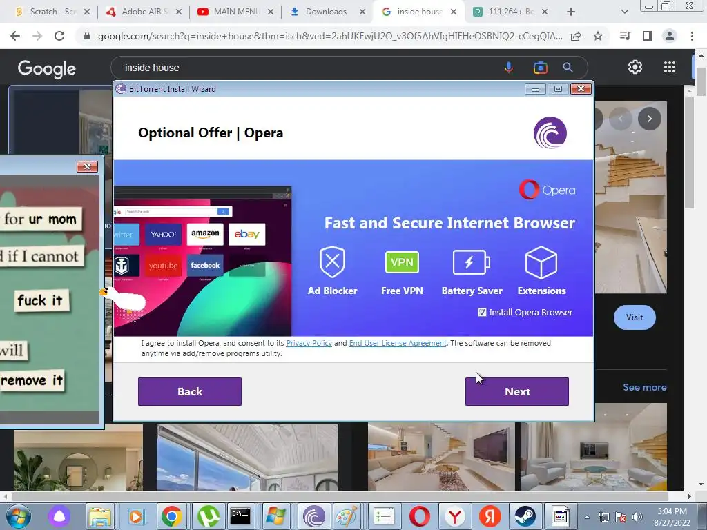Click the Visit button in Google Images
The width and height of the screenshot is (707, 530).
(x=635, y=317)
